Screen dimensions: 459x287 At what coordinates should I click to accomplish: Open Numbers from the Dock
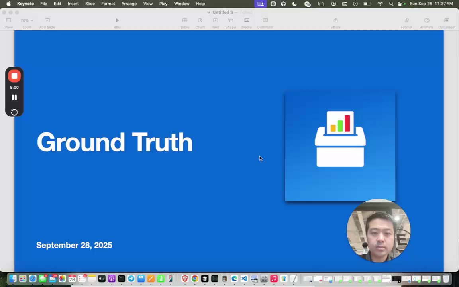tap(161, 279)
